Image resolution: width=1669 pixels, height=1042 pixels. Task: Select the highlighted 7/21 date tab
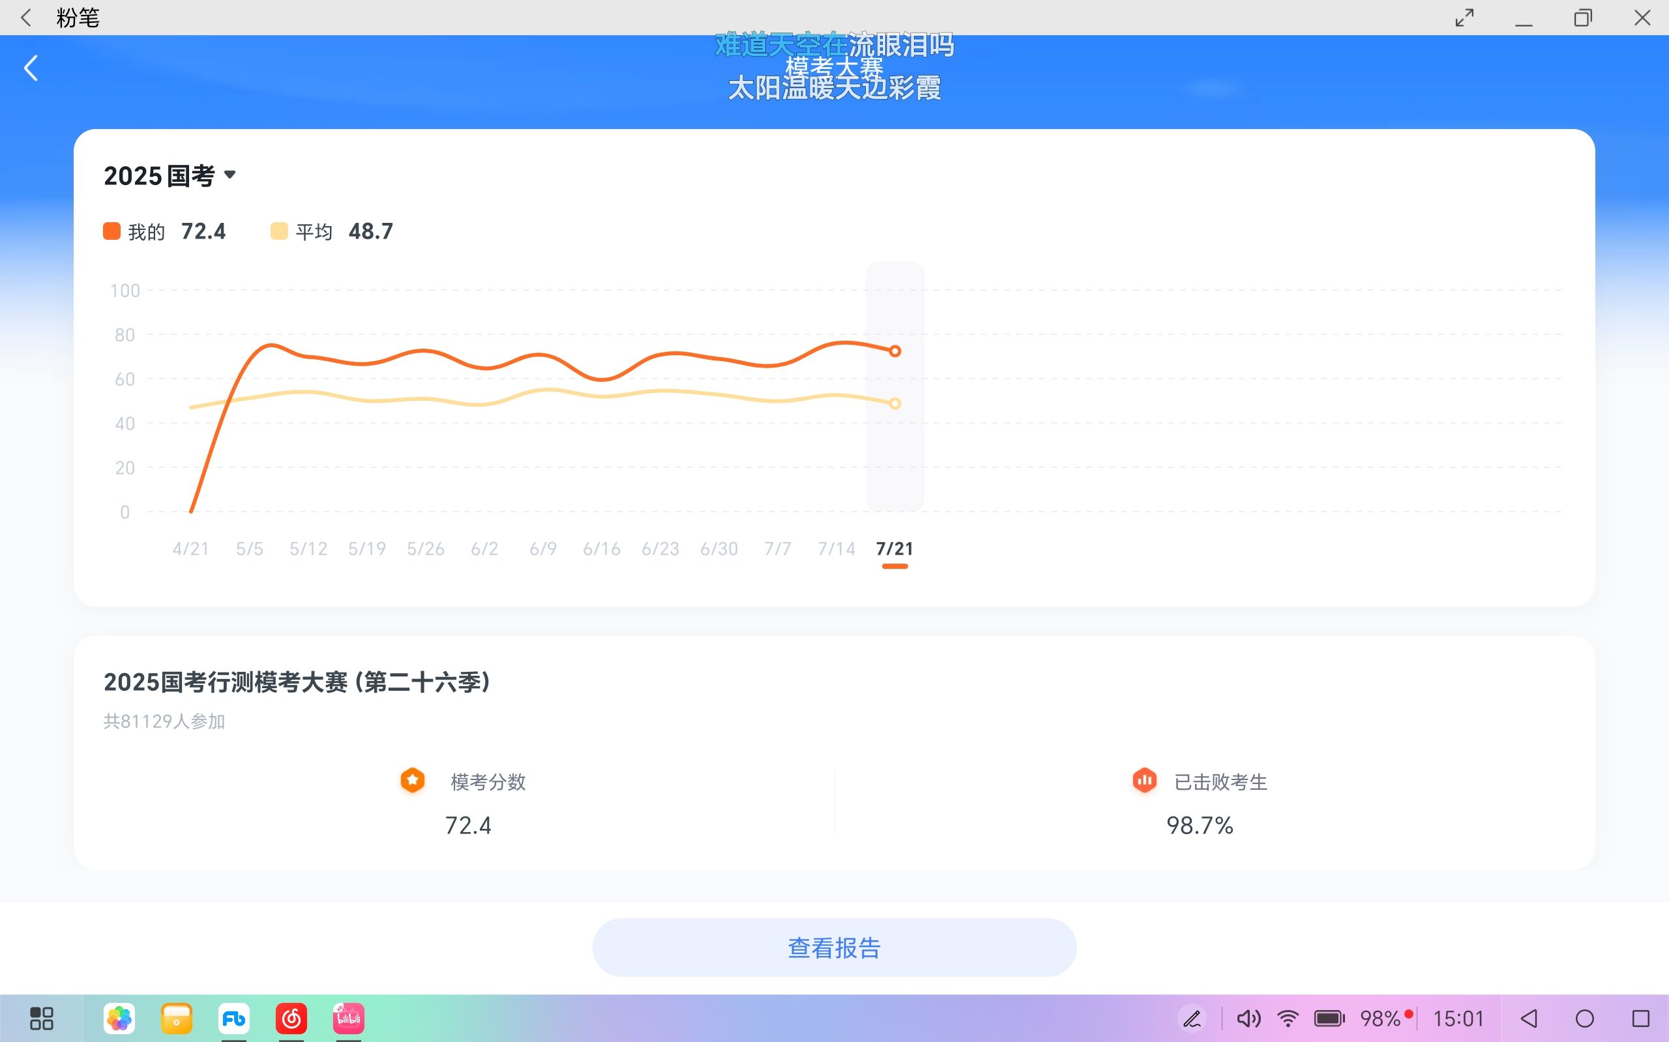click(x=895, y=549)
